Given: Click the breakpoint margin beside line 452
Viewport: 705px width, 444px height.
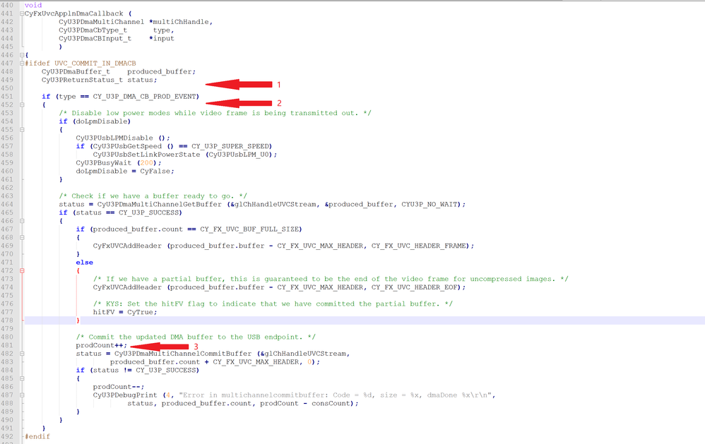Looking at the screenshot, I should [x=18, y=104].
